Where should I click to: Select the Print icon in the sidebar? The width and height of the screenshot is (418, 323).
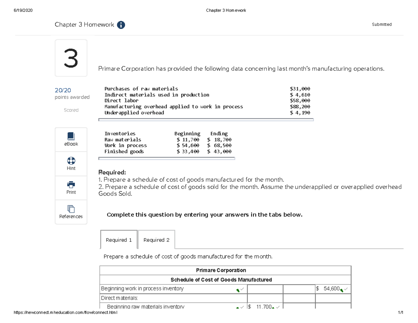pos(71,184)
